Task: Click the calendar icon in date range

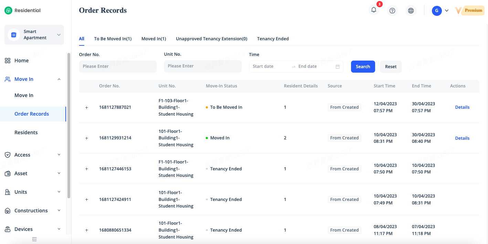Action: click(x=338, y=66)
